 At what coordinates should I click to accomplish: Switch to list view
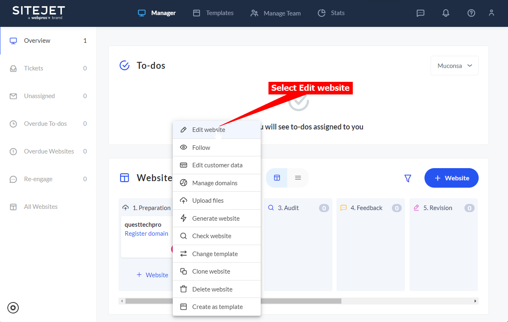pos(298,178)
